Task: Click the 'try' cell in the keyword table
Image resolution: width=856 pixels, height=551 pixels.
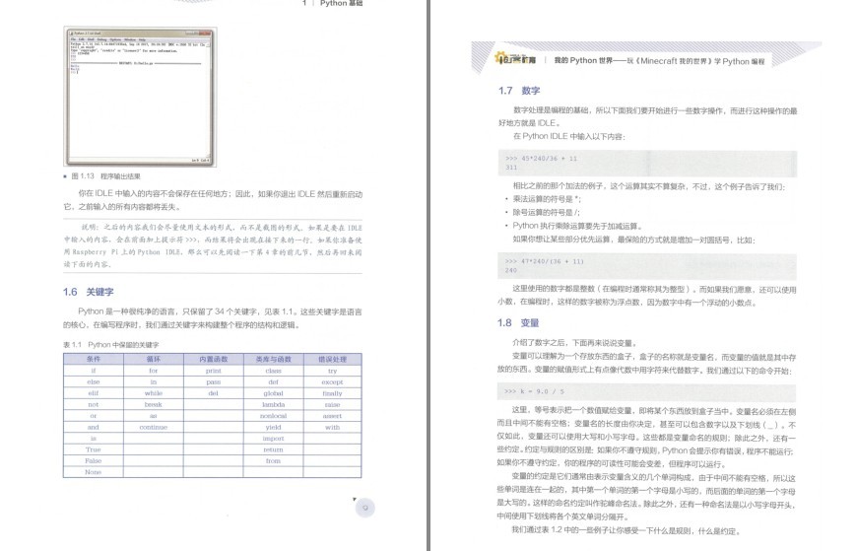Action: tap(333, 371)
